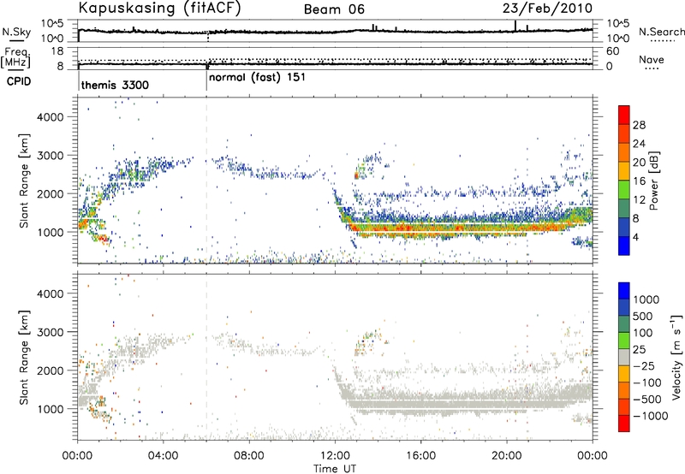Click the 'Velocity [m s-1]' colorbar label

(676, 357)
